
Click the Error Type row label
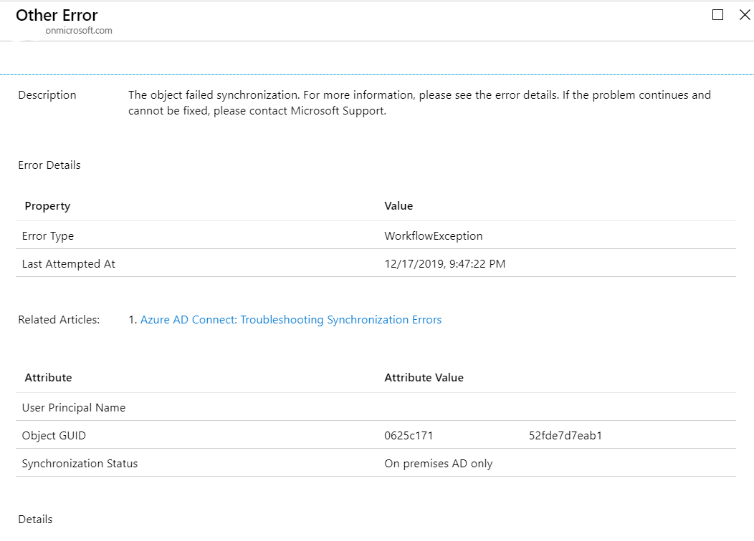pyautogui.click(x=47, y=235)
